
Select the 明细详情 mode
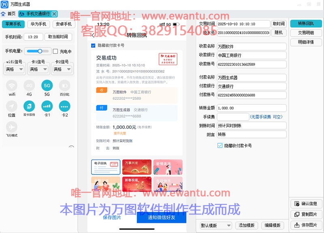click(306, 42)
